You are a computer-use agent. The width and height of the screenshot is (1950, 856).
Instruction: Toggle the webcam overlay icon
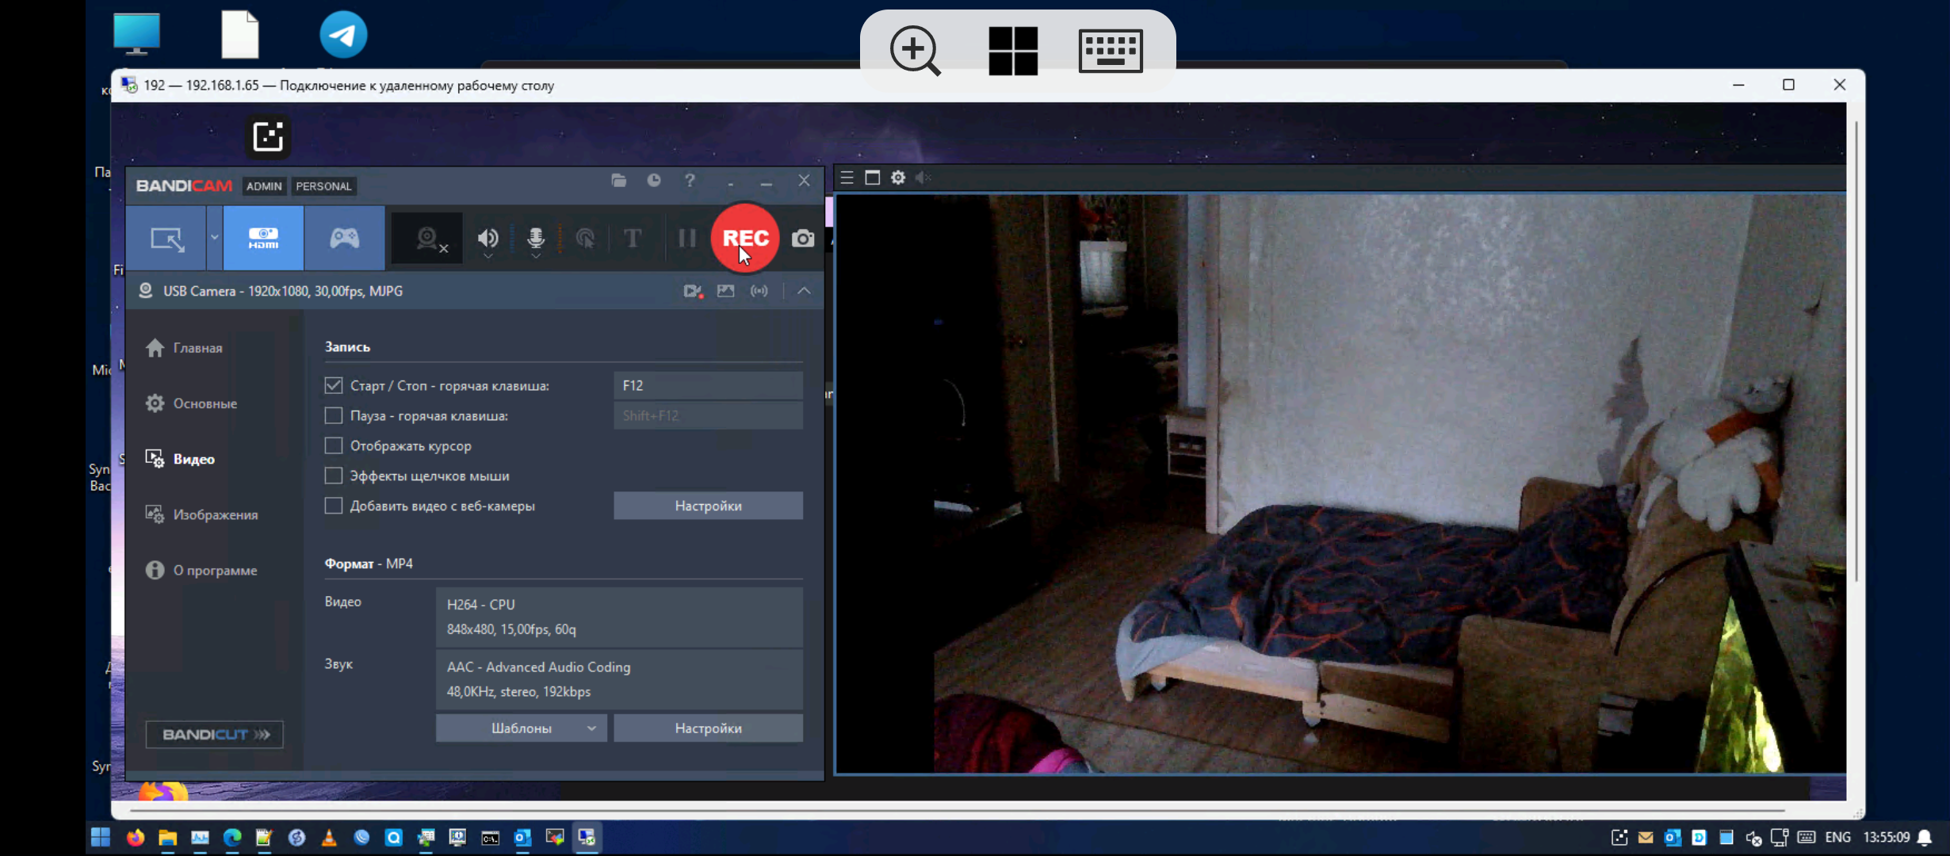(428, 239)
